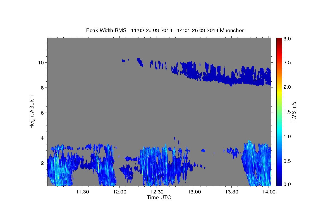The image size is (335, 223).
Task: Click the height tick label 10
Action: coord(41,62)
